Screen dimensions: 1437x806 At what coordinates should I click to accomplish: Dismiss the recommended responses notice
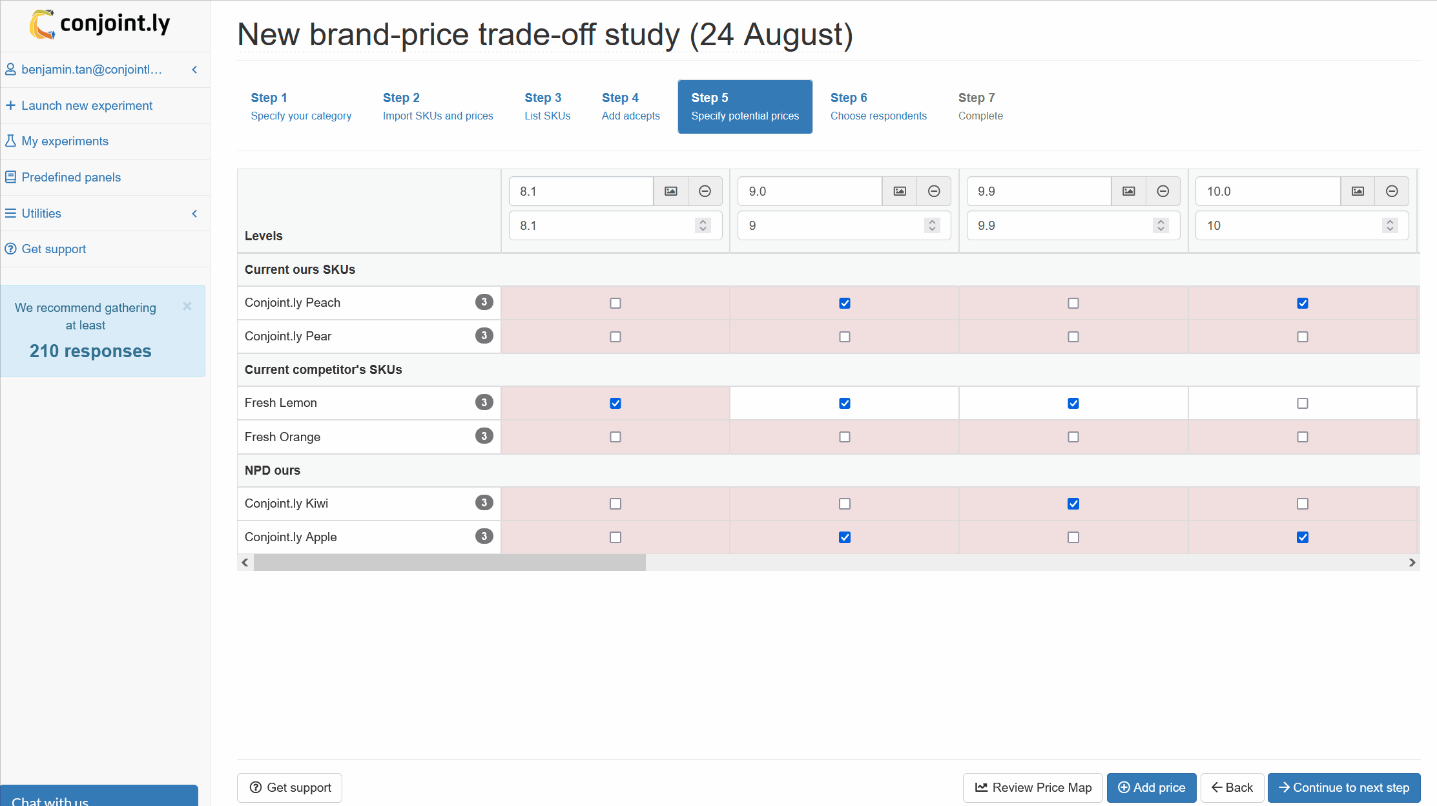[x=187, y=306]
